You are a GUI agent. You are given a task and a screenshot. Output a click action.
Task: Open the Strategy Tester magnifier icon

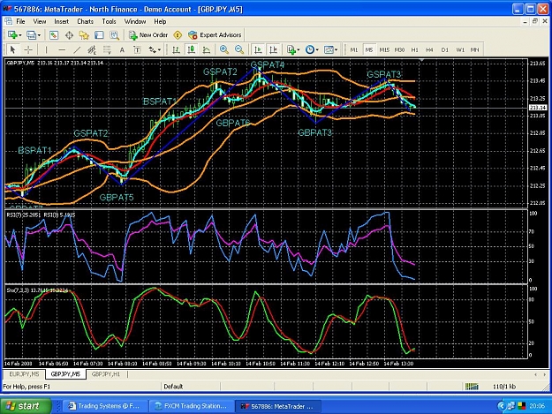114,34
